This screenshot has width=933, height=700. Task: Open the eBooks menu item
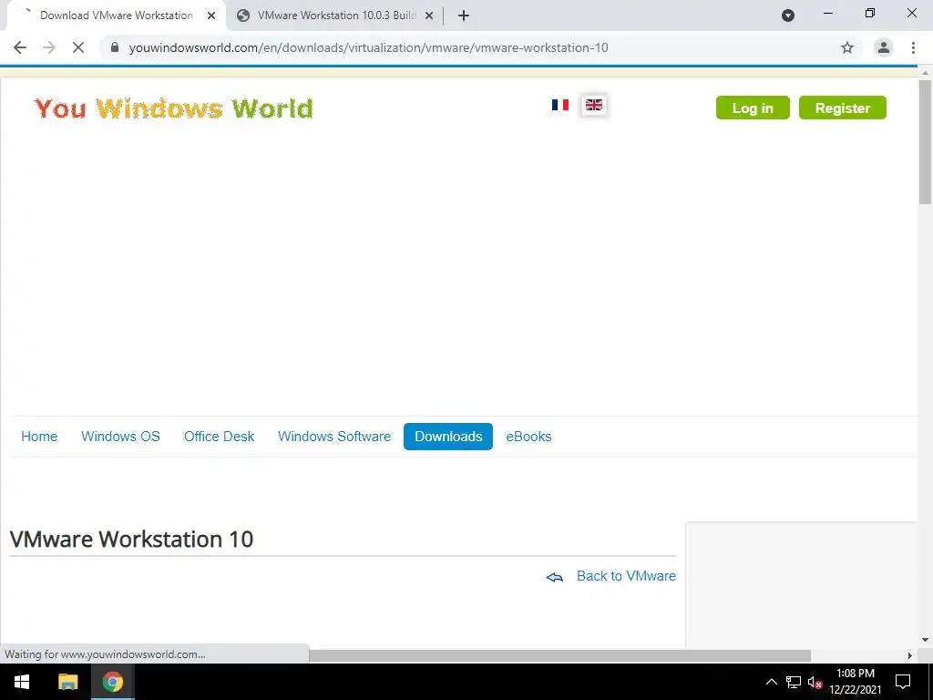pyautogui.click(x=529, y=437)
